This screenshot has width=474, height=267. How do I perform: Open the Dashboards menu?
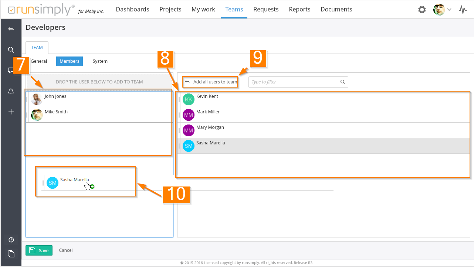tap(132, 10)
